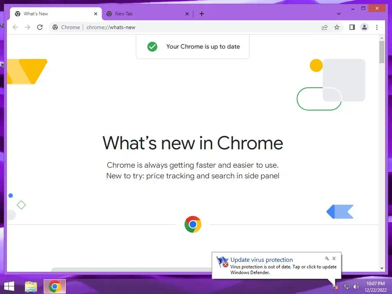Click 'Your Chrome is up to date' text
The height and width of the screenshot is (294, 392).
pos(203,46)
